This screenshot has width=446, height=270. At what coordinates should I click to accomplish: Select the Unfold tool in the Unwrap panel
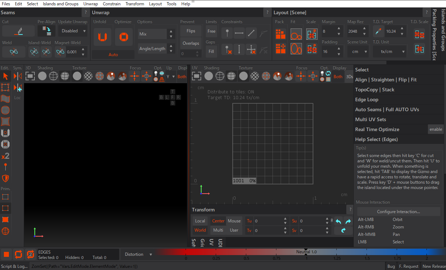click(102, 37)
